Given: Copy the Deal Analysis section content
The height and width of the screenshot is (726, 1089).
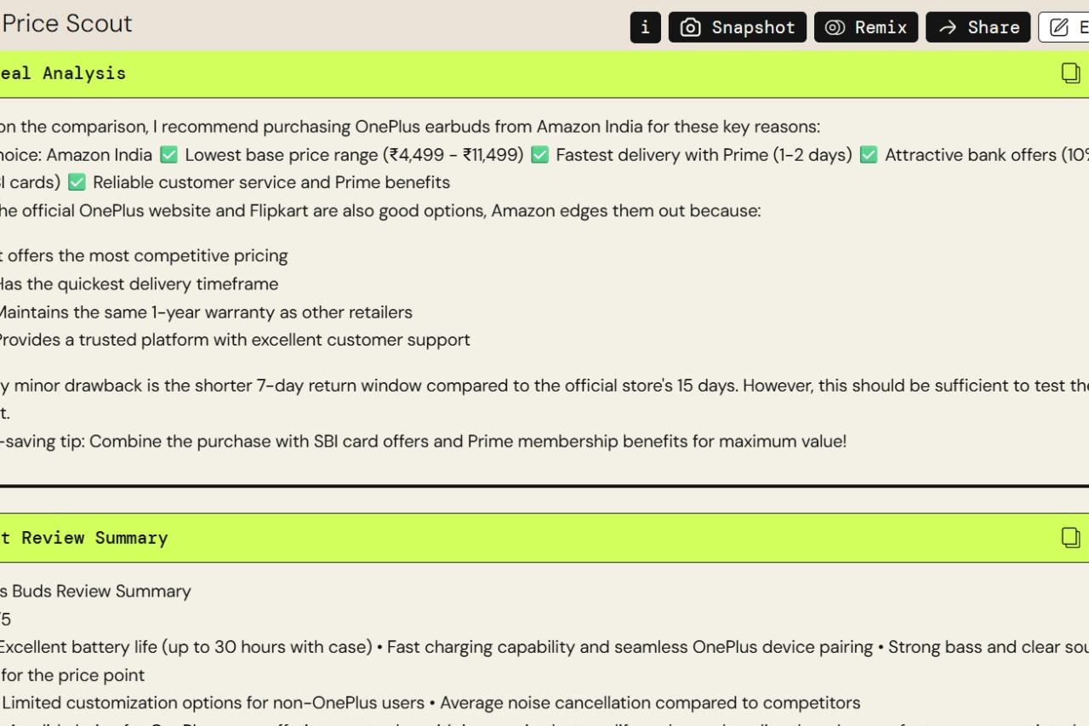Looking at the screenshot, I should pyautogui.click(x=1070, y=73).
